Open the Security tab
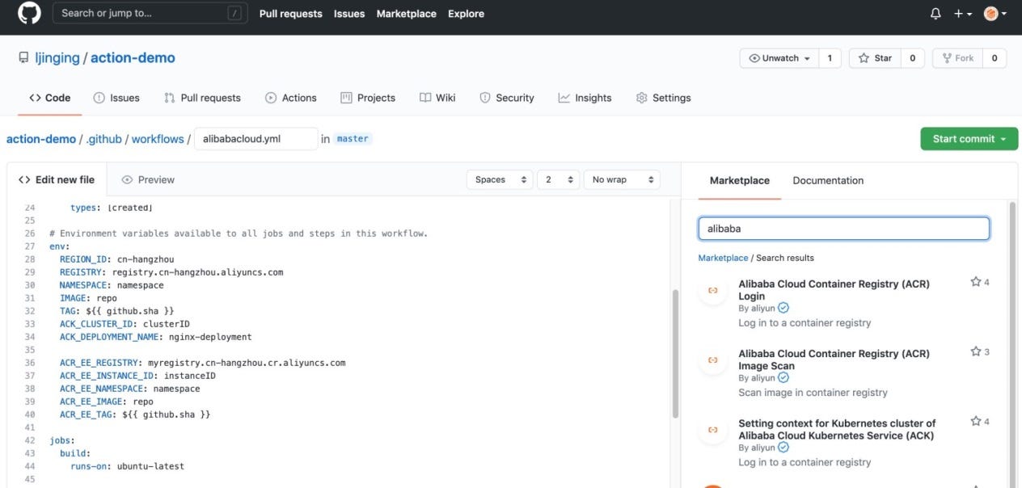 point(507,98)
